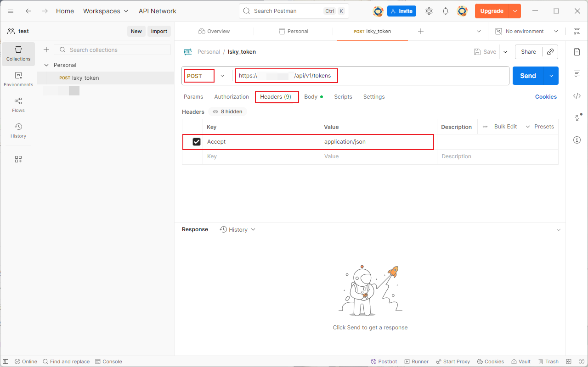Open the No environment selector
The image size is (588, 367).
click(x=526, y=31)
